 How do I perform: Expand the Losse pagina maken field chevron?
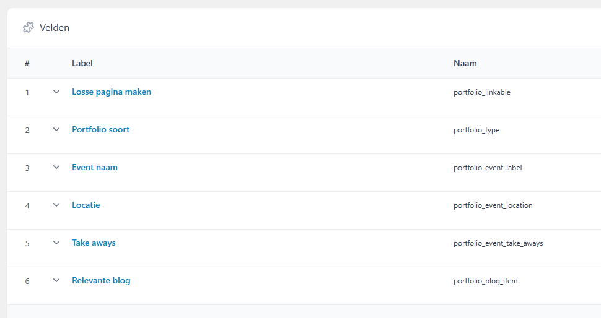tap(56, 92)
